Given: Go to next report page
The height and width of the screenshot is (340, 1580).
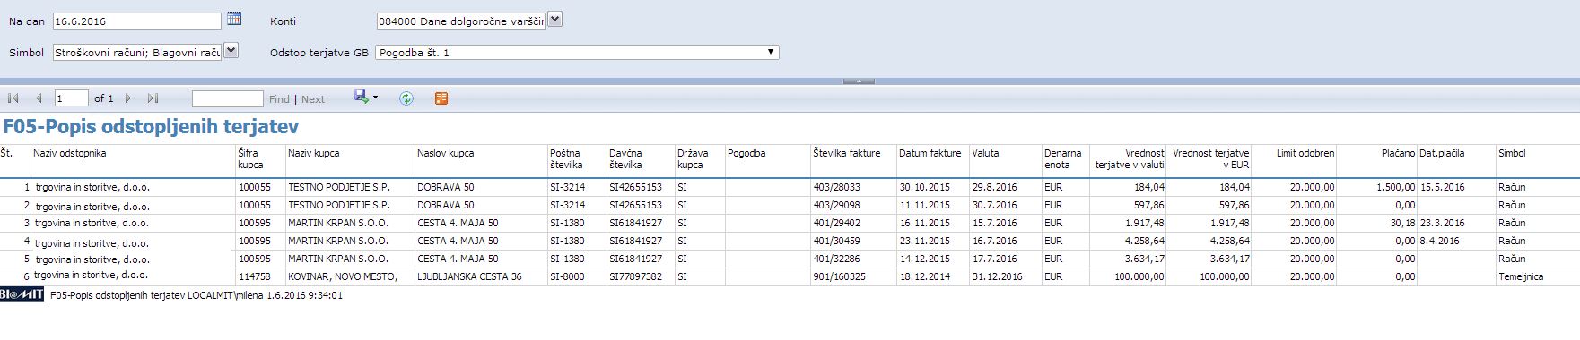Looking at the screenshot, I should [128, 98].
